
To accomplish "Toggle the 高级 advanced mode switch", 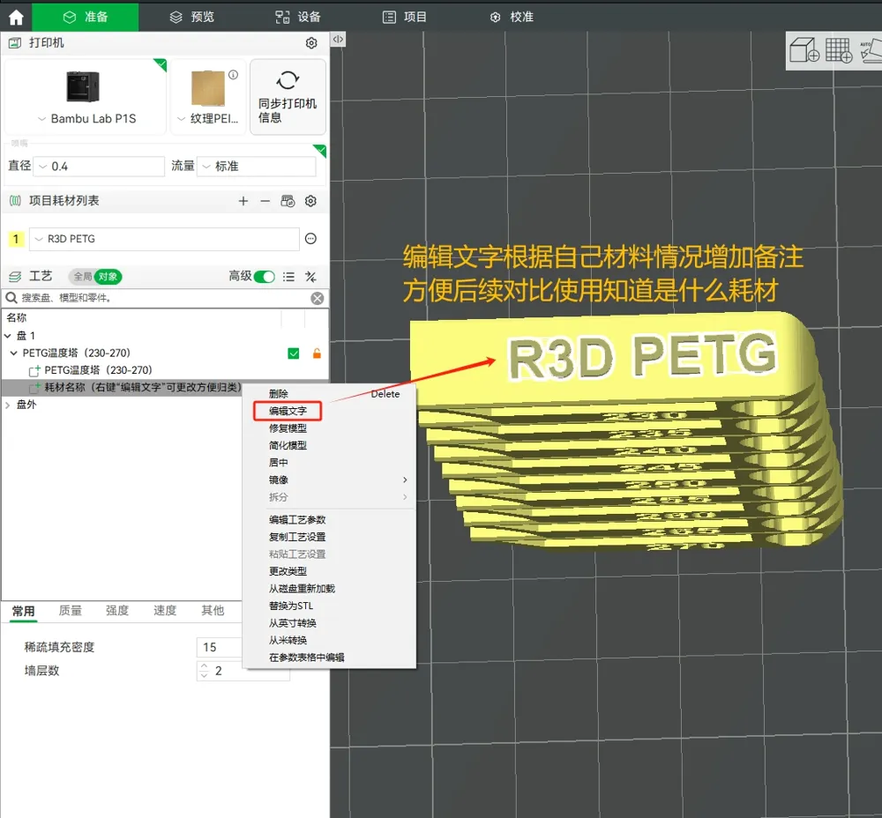I will pos(265,277).
